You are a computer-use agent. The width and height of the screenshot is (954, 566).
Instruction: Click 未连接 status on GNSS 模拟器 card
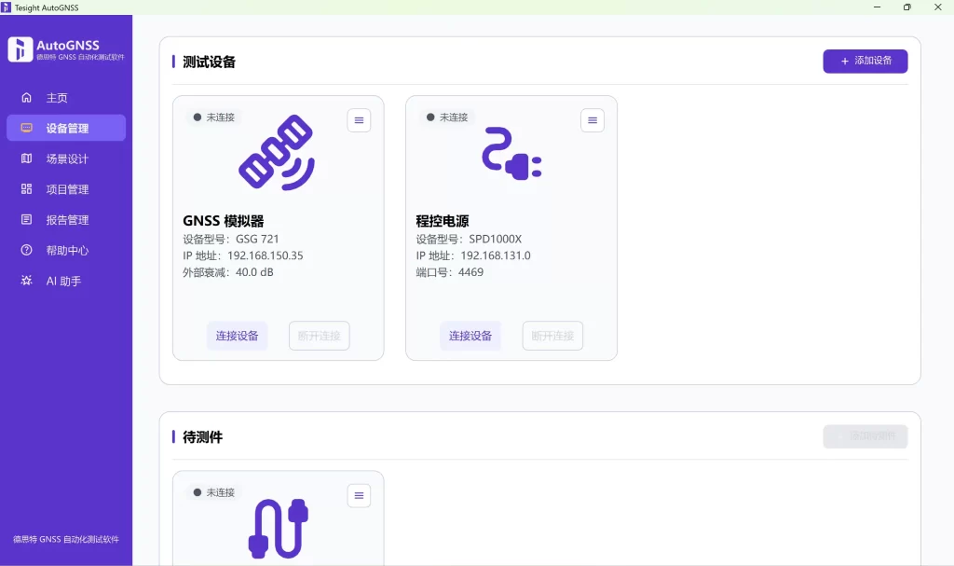[214, 117]
